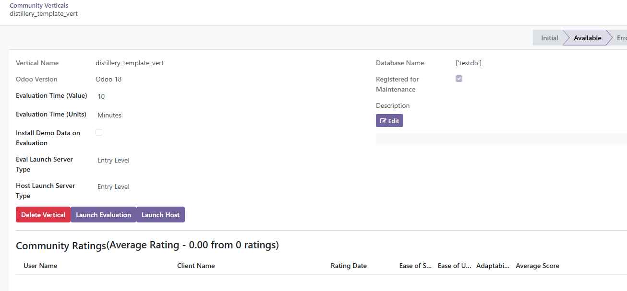The height and width of the screenshot is (291, 627).
Task: Toggle Install Demo Data on Evaluation checkbox
Action: point(99,132)
